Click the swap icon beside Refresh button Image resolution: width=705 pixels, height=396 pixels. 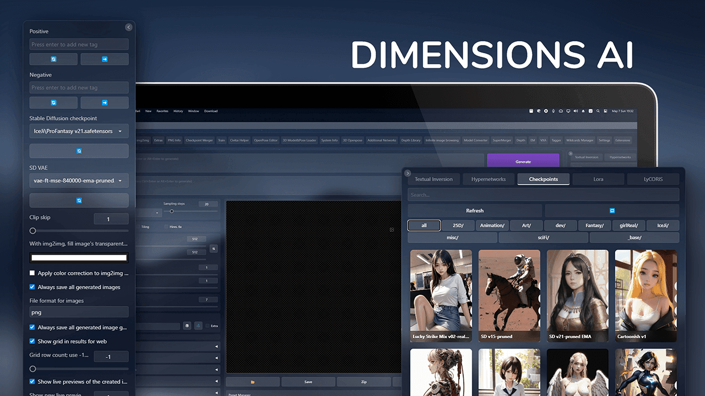(612, 211)
